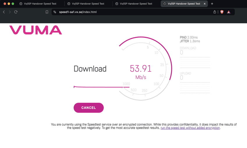Open site settings icon in address bar
The height and width of the screenshot is (148, 247).
(x=55, y=12)
